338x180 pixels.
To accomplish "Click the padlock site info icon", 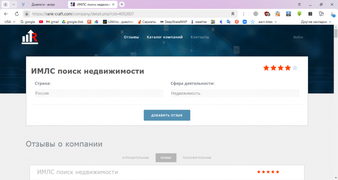I will (x=26, y=14).
